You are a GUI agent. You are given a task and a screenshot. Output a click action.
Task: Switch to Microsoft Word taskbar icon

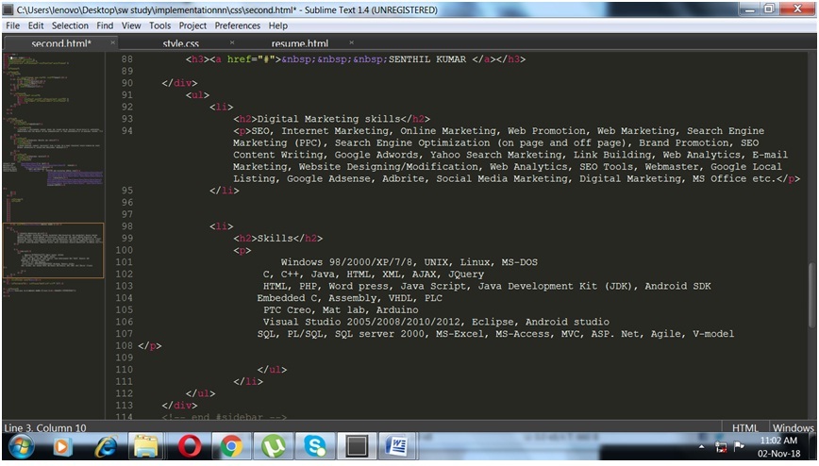[397, 447]
